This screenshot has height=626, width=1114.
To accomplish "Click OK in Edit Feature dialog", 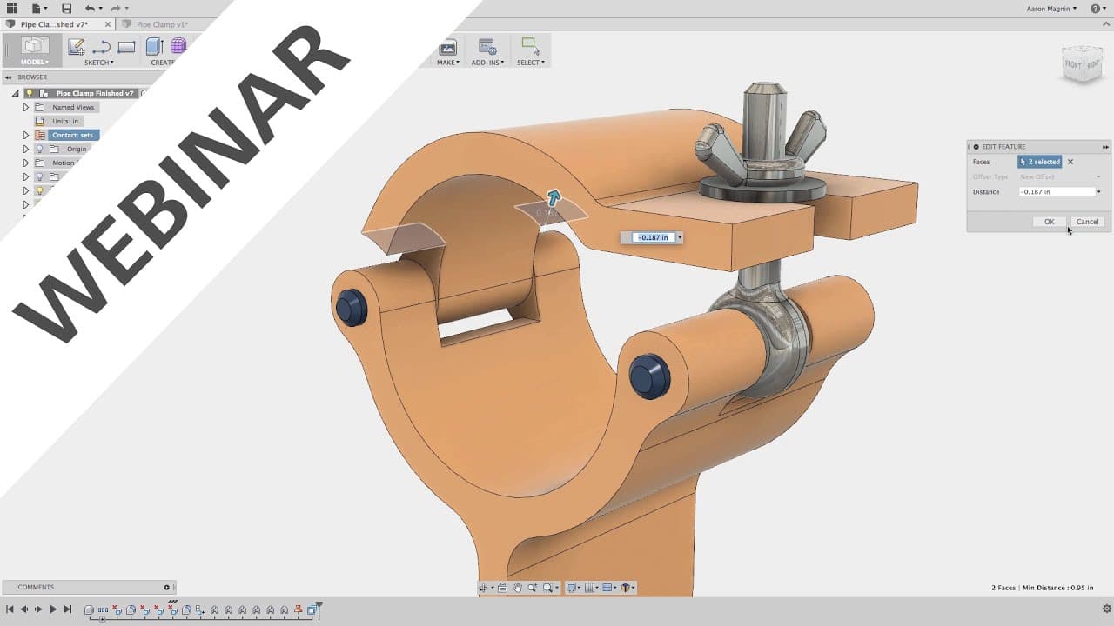I will [x=1049, y=222].
